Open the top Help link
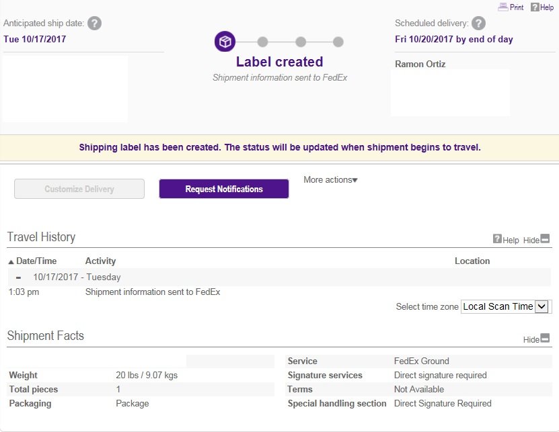This screenshot has width=559, height=432. 542,7
